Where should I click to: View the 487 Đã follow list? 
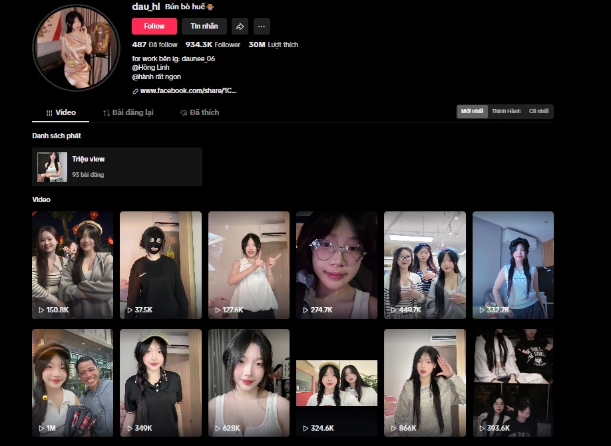(x=154, y=45)
